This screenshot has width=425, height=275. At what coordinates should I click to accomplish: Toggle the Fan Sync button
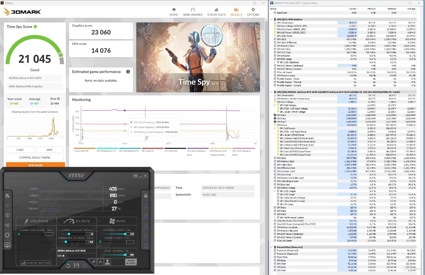[131, 262]
